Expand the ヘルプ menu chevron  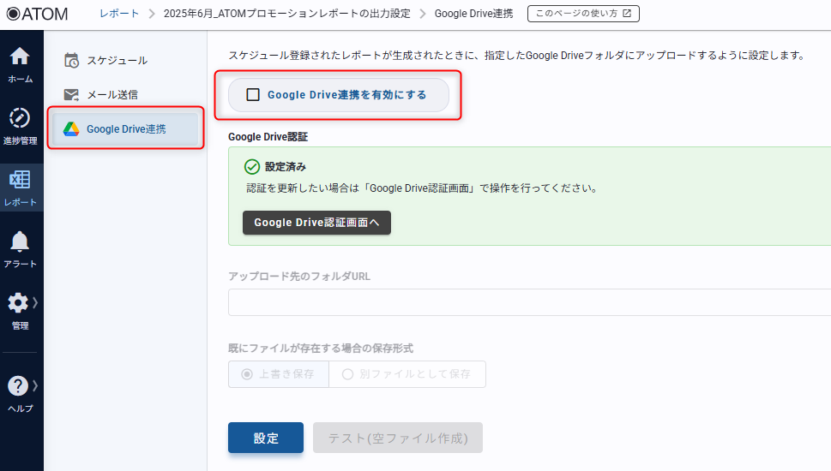coord(35,385)
